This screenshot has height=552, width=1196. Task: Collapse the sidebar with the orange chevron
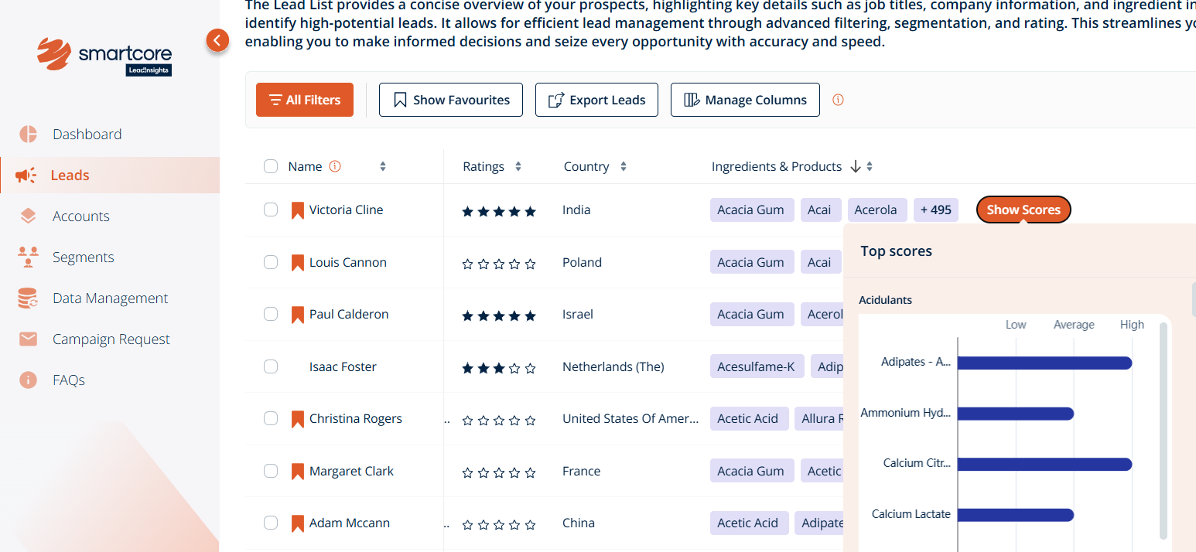217,40
